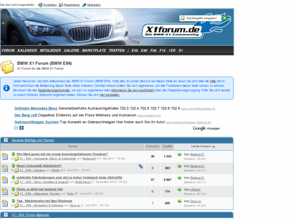Submit search with green arrow button
This screenshot has width=292, height=219.
click(225, 18)
